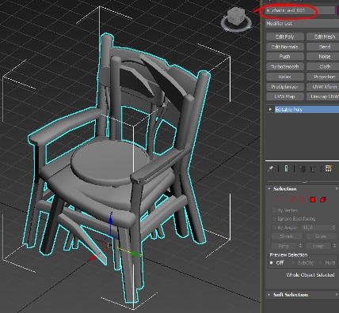Viewport: 339px width, 313px height.
Task: Select the SubObj preview selection radio button
Action: click(292, 262)
